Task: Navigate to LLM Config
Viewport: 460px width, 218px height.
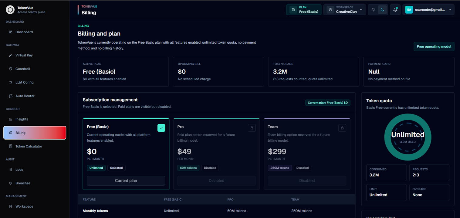Action: [x=35, y=82]
